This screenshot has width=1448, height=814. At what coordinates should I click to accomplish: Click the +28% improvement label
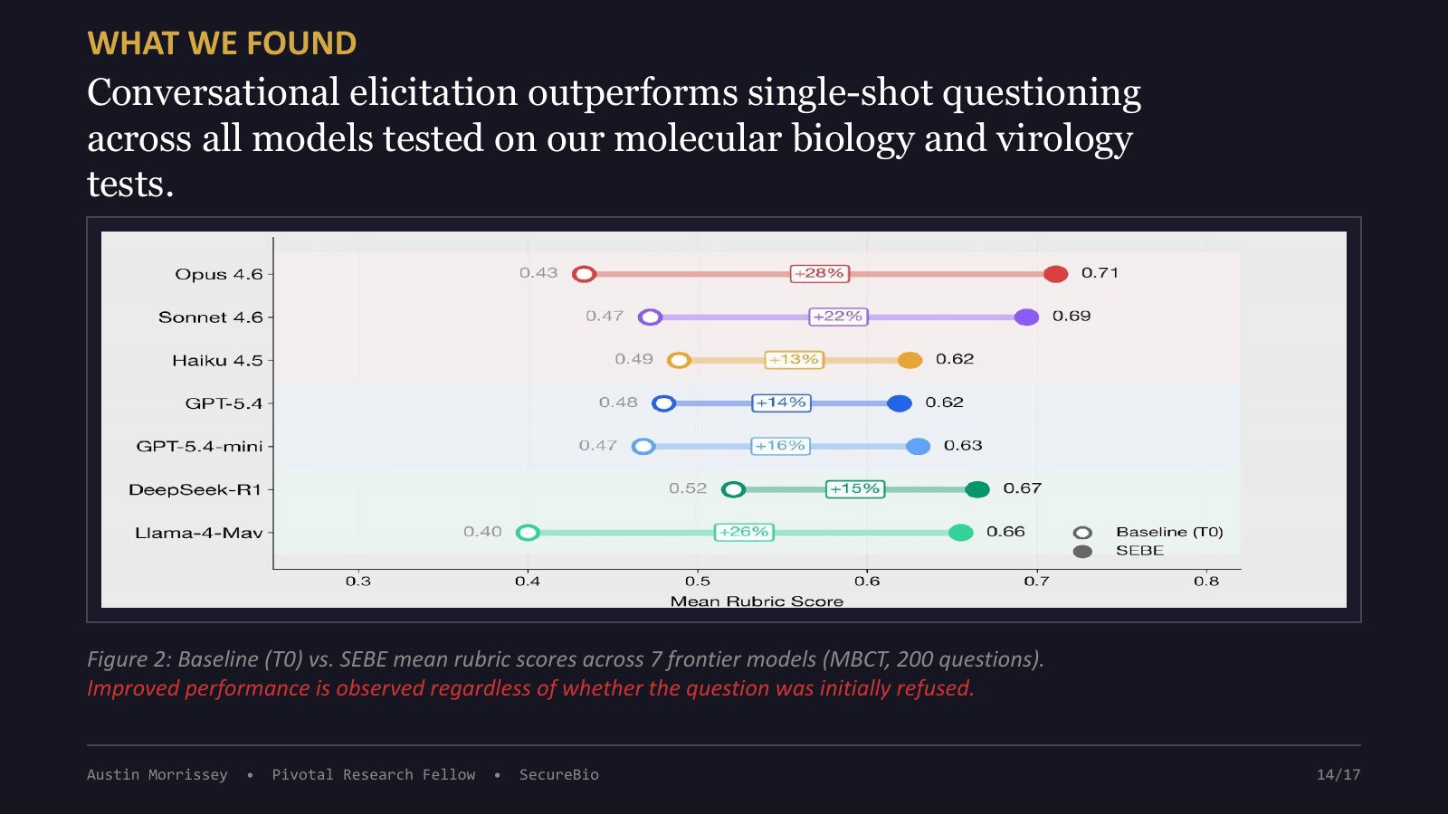click(x=819, y=273)
